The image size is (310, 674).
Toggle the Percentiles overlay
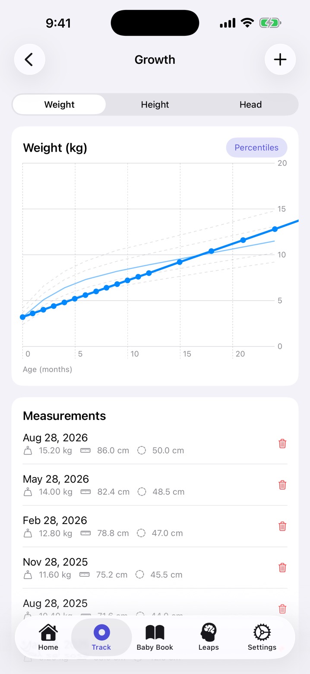256,147
